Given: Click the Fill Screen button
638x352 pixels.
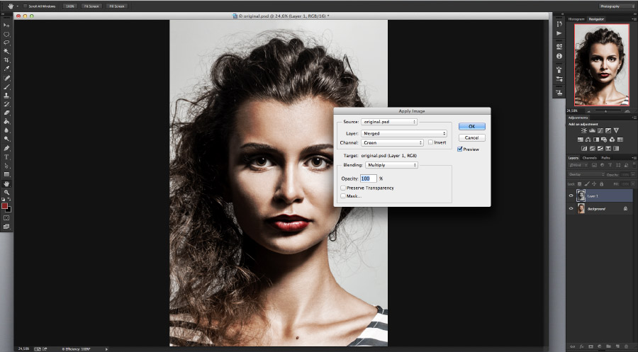Looking at the screenshot, I should coord(117,6).
